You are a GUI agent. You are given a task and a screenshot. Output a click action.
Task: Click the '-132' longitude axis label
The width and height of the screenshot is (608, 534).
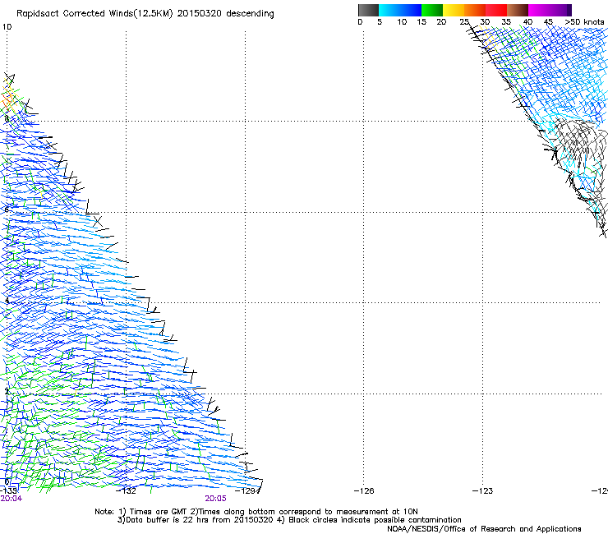click(127, 490)
